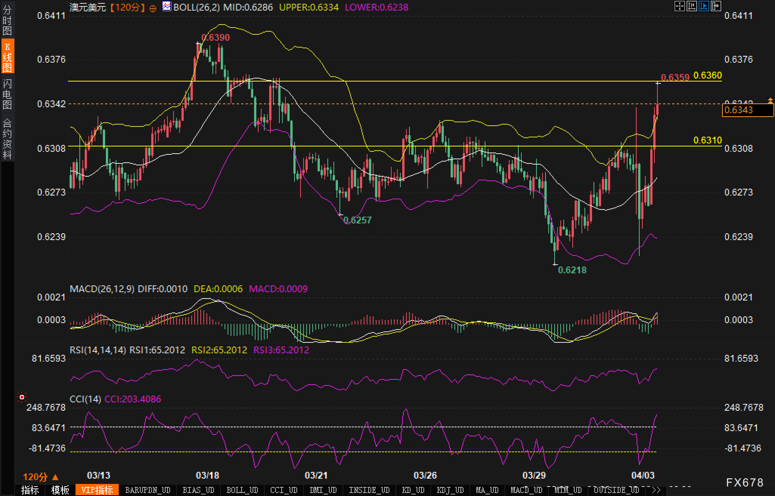Expand more indicators with >> arrow
The image size is (775, 496).
(657, 490)
